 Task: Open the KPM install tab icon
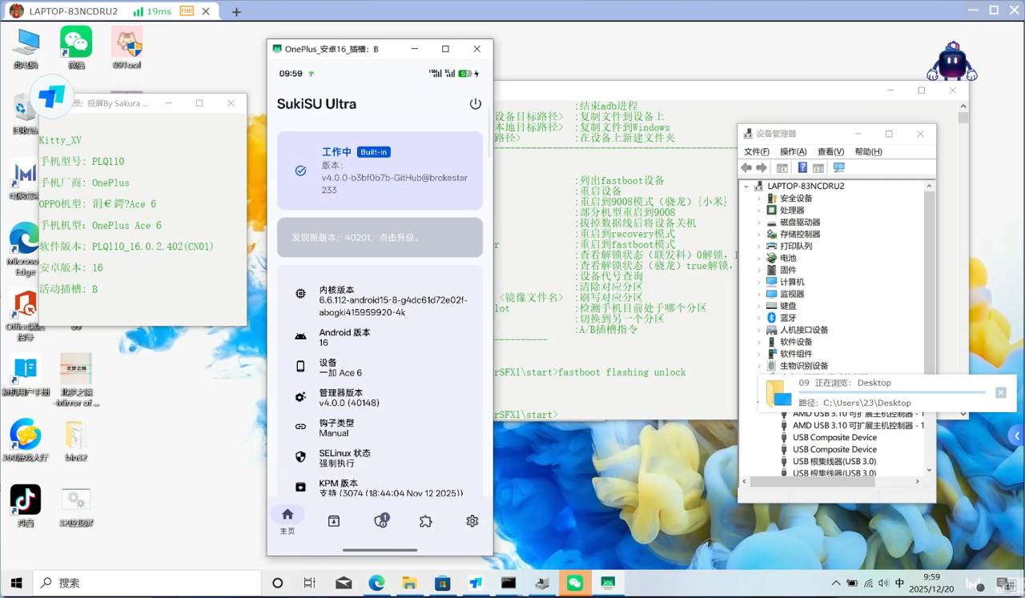click(334, 521)
